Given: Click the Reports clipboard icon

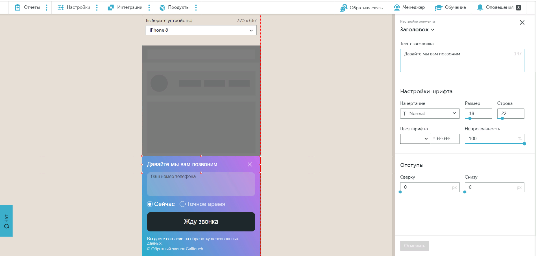Looking at the screenshot, I should [x=18, y=7].
